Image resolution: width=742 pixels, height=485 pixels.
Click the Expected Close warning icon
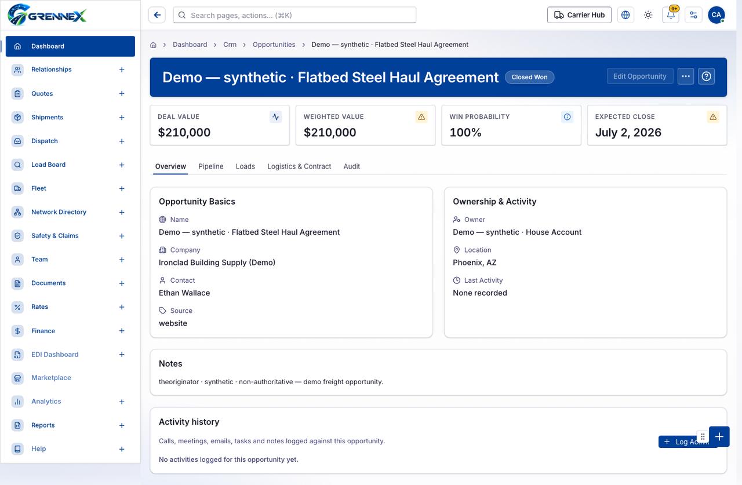coord(713,117)
